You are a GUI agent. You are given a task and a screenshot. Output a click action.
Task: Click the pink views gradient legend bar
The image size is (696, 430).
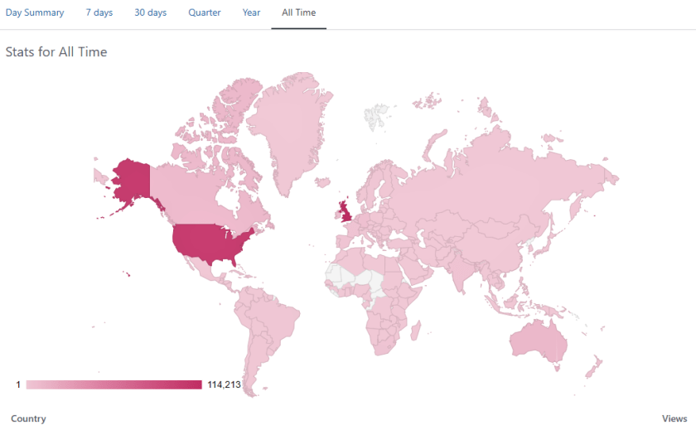point(114,384)
